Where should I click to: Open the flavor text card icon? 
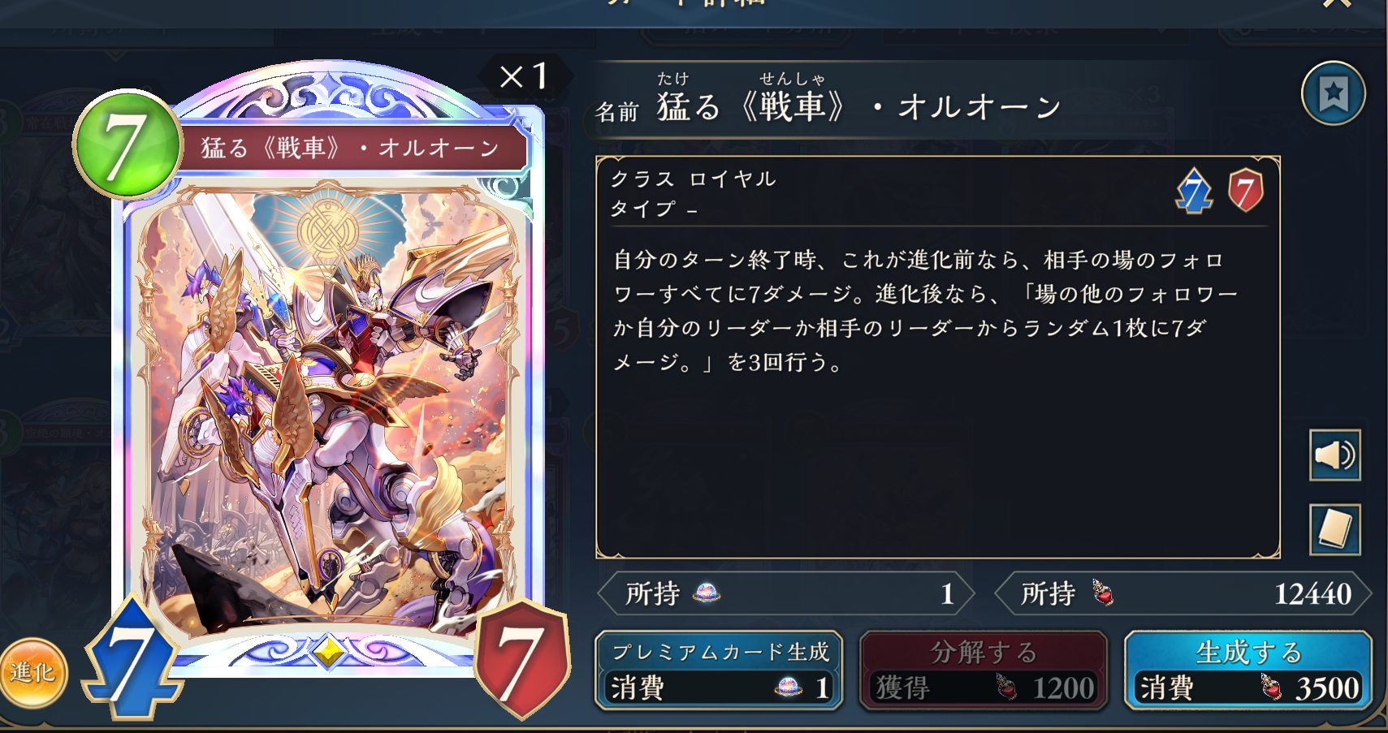(x=1334, y=529)
